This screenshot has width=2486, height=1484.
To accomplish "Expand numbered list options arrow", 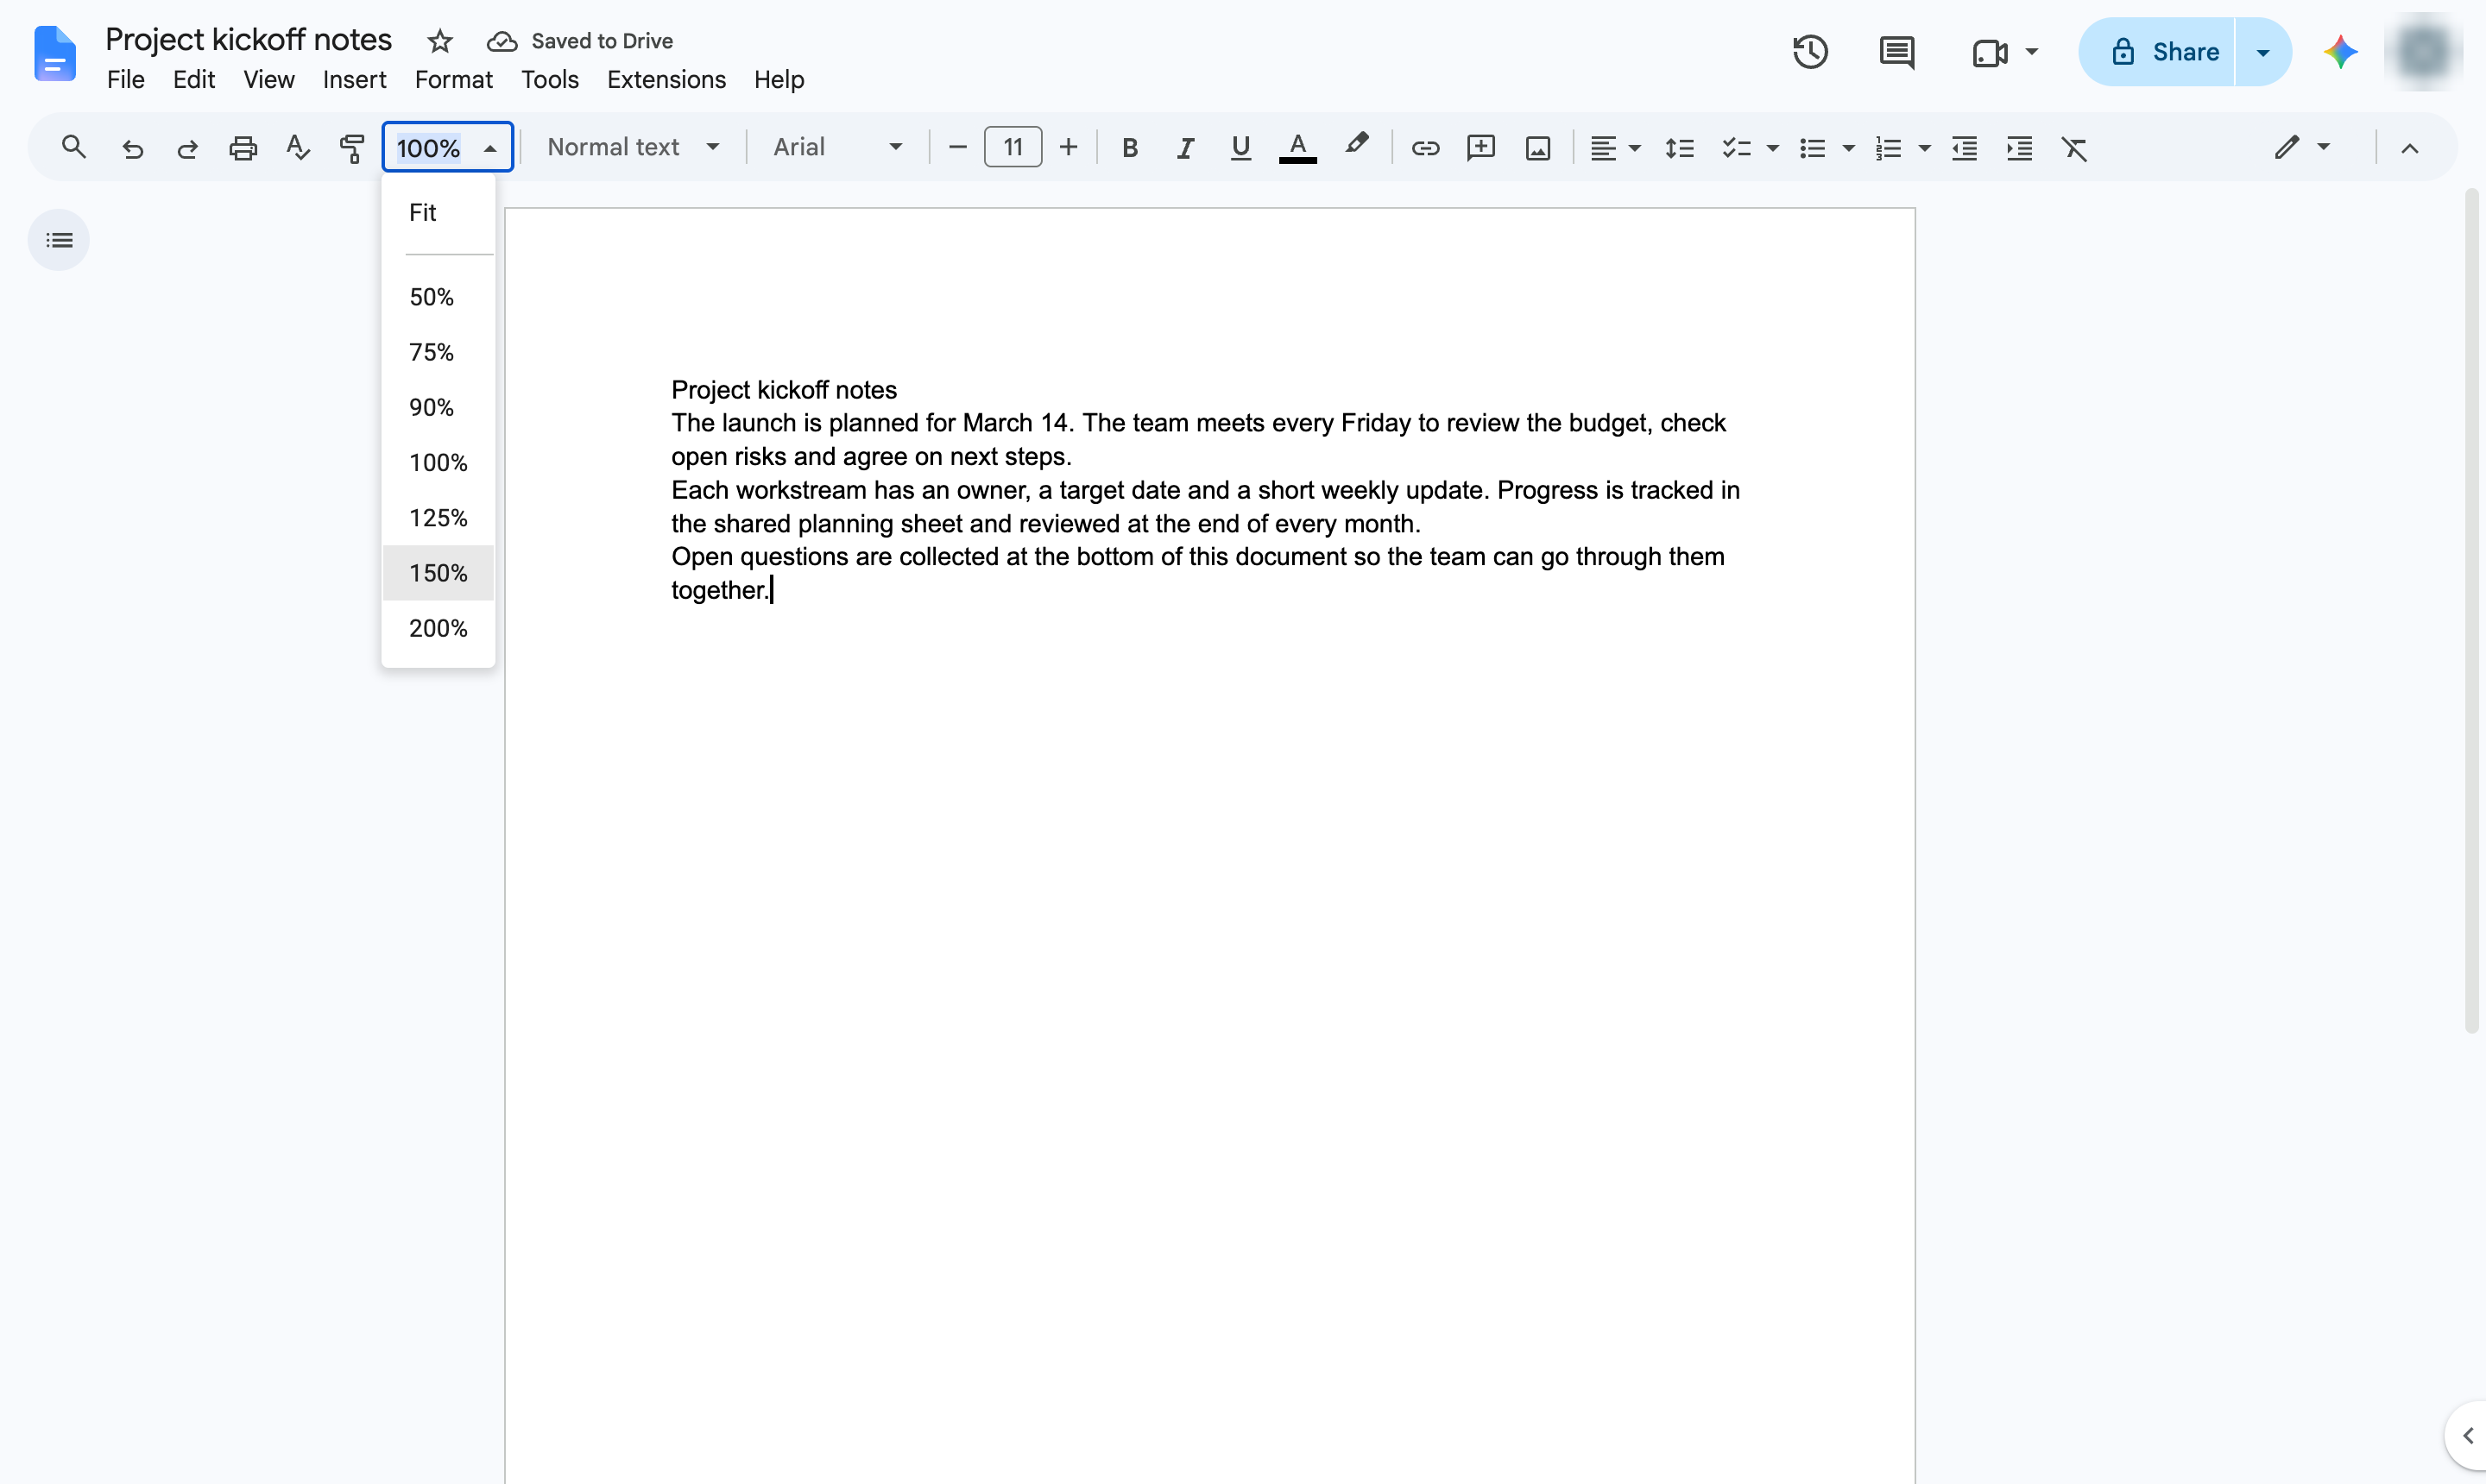I will point(1923,148).
